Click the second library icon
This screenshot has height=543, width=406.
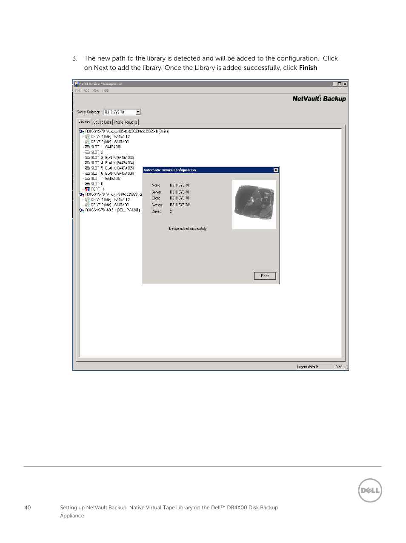point(82,194)
